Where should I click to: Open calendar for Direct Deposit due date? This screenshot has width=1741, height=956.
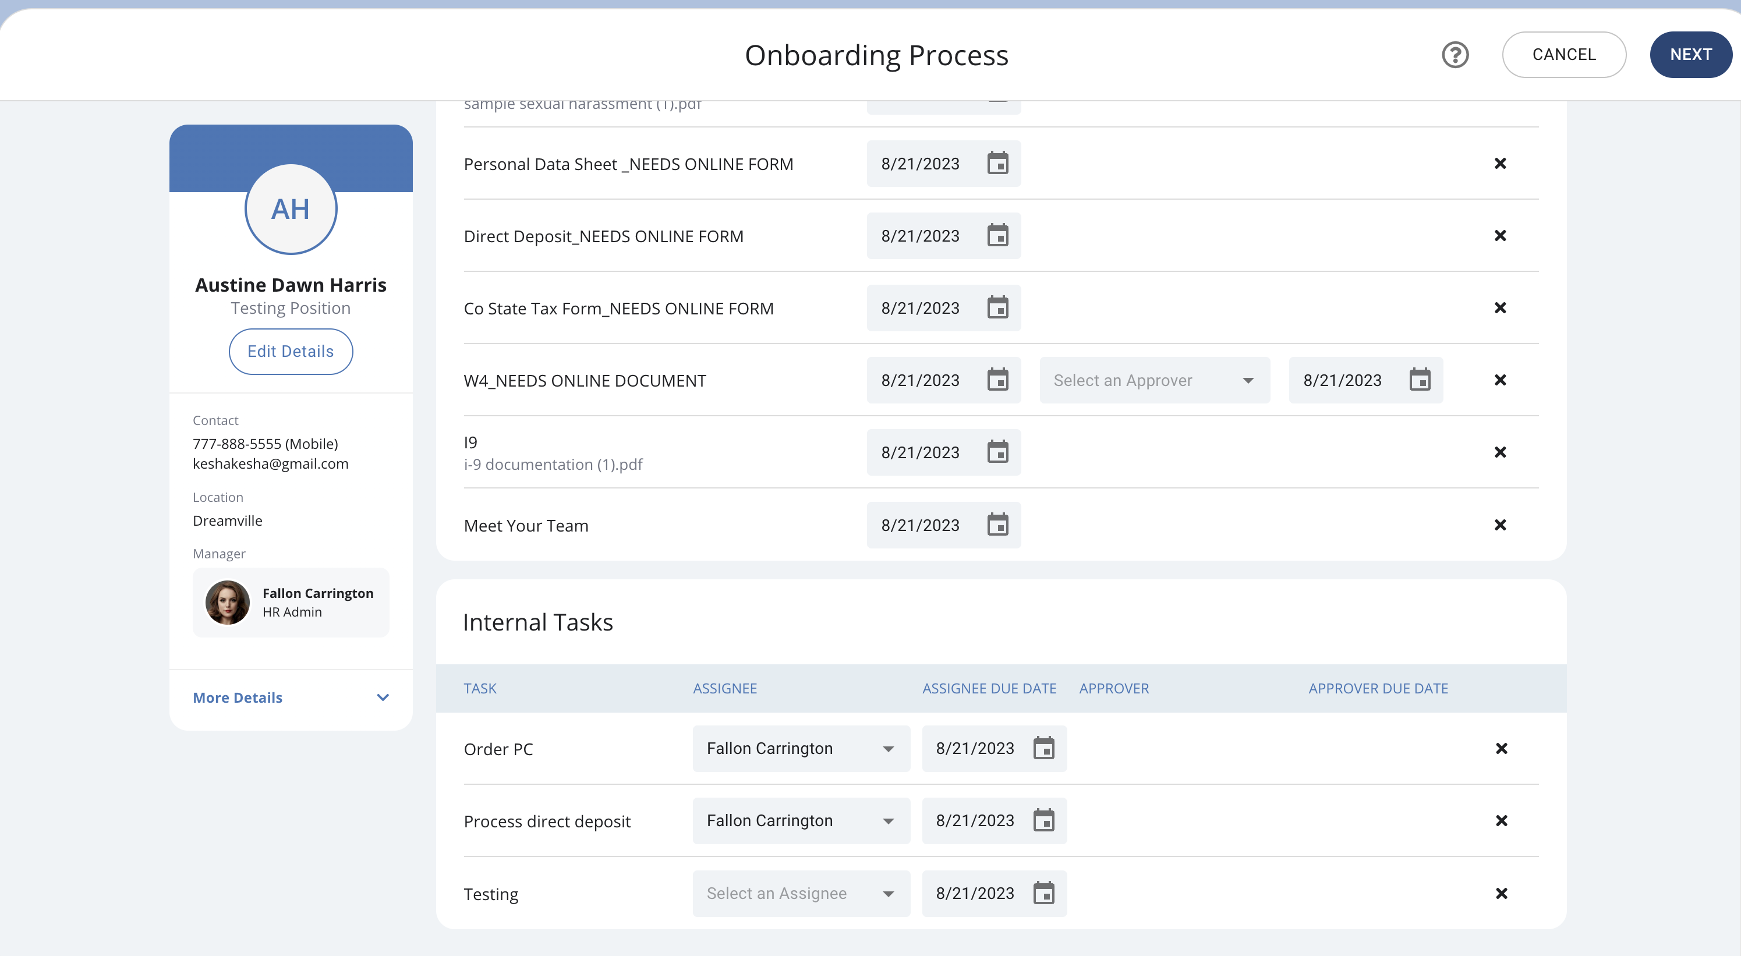click(x=997, y=236)
